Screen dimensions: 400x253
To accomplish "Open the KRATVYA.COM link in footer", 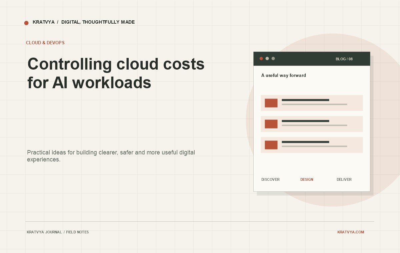I will tap(351, 232).
